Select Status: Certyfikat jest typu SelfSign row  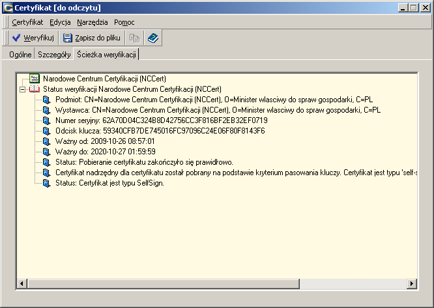tap(109, 183)
